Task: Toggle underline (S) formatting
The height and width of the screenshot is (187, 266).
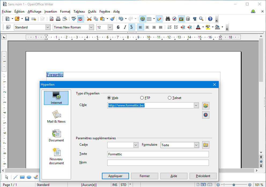Action: (131, 27)
